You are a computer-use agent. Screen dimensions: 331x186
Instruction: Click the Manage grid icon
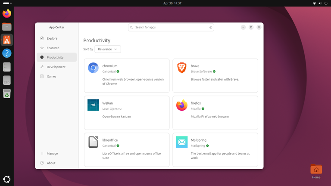(42, 153)
